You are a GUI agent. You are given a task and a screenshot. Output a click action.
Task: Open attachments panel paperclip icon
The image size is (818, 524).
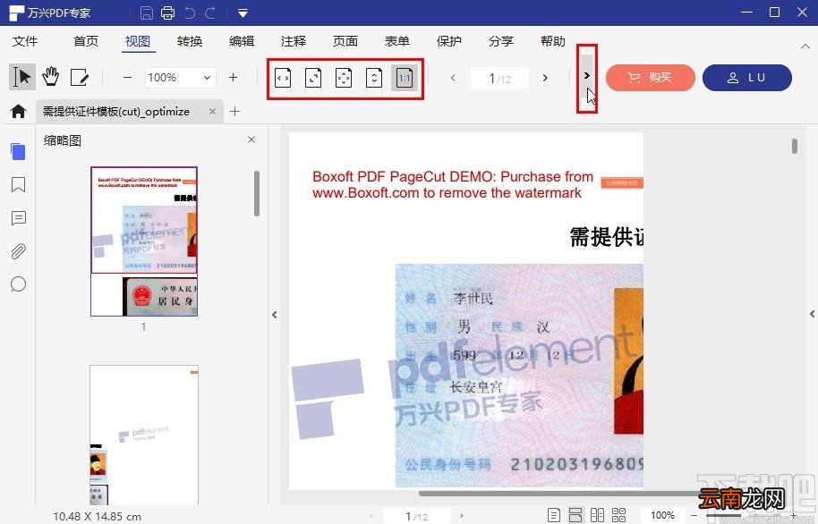point(18,251)
